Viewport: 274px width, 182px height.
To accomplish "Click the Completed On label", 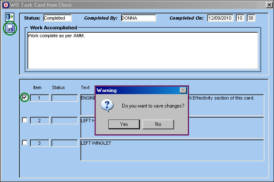I will (187, 18).
